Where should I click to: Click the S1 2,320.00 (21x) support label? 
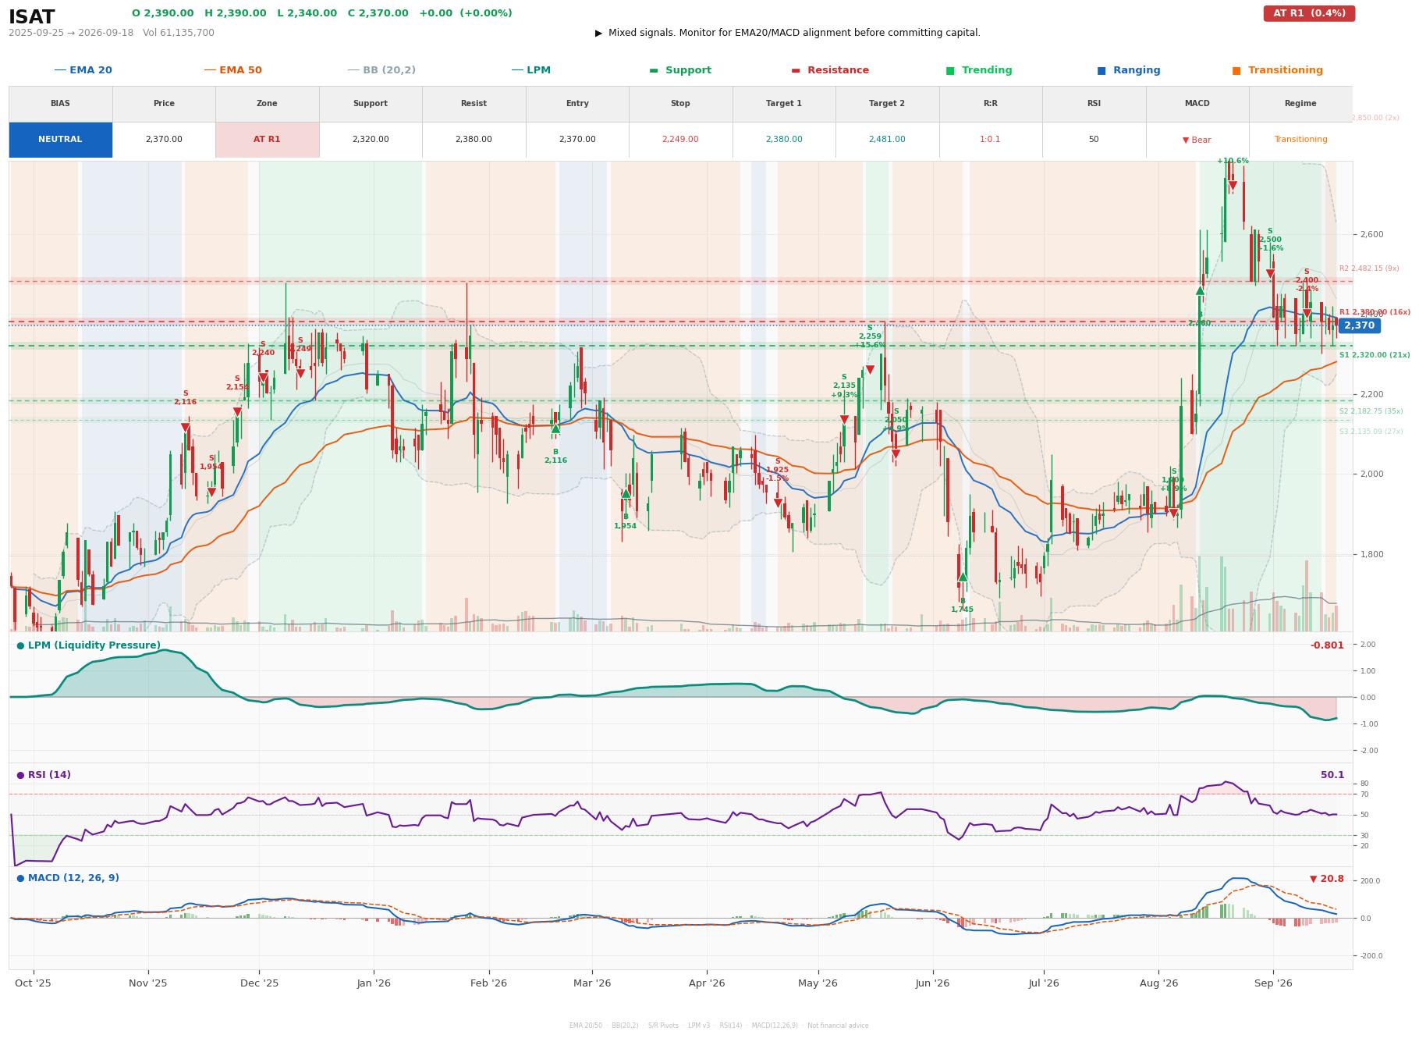1375,355
